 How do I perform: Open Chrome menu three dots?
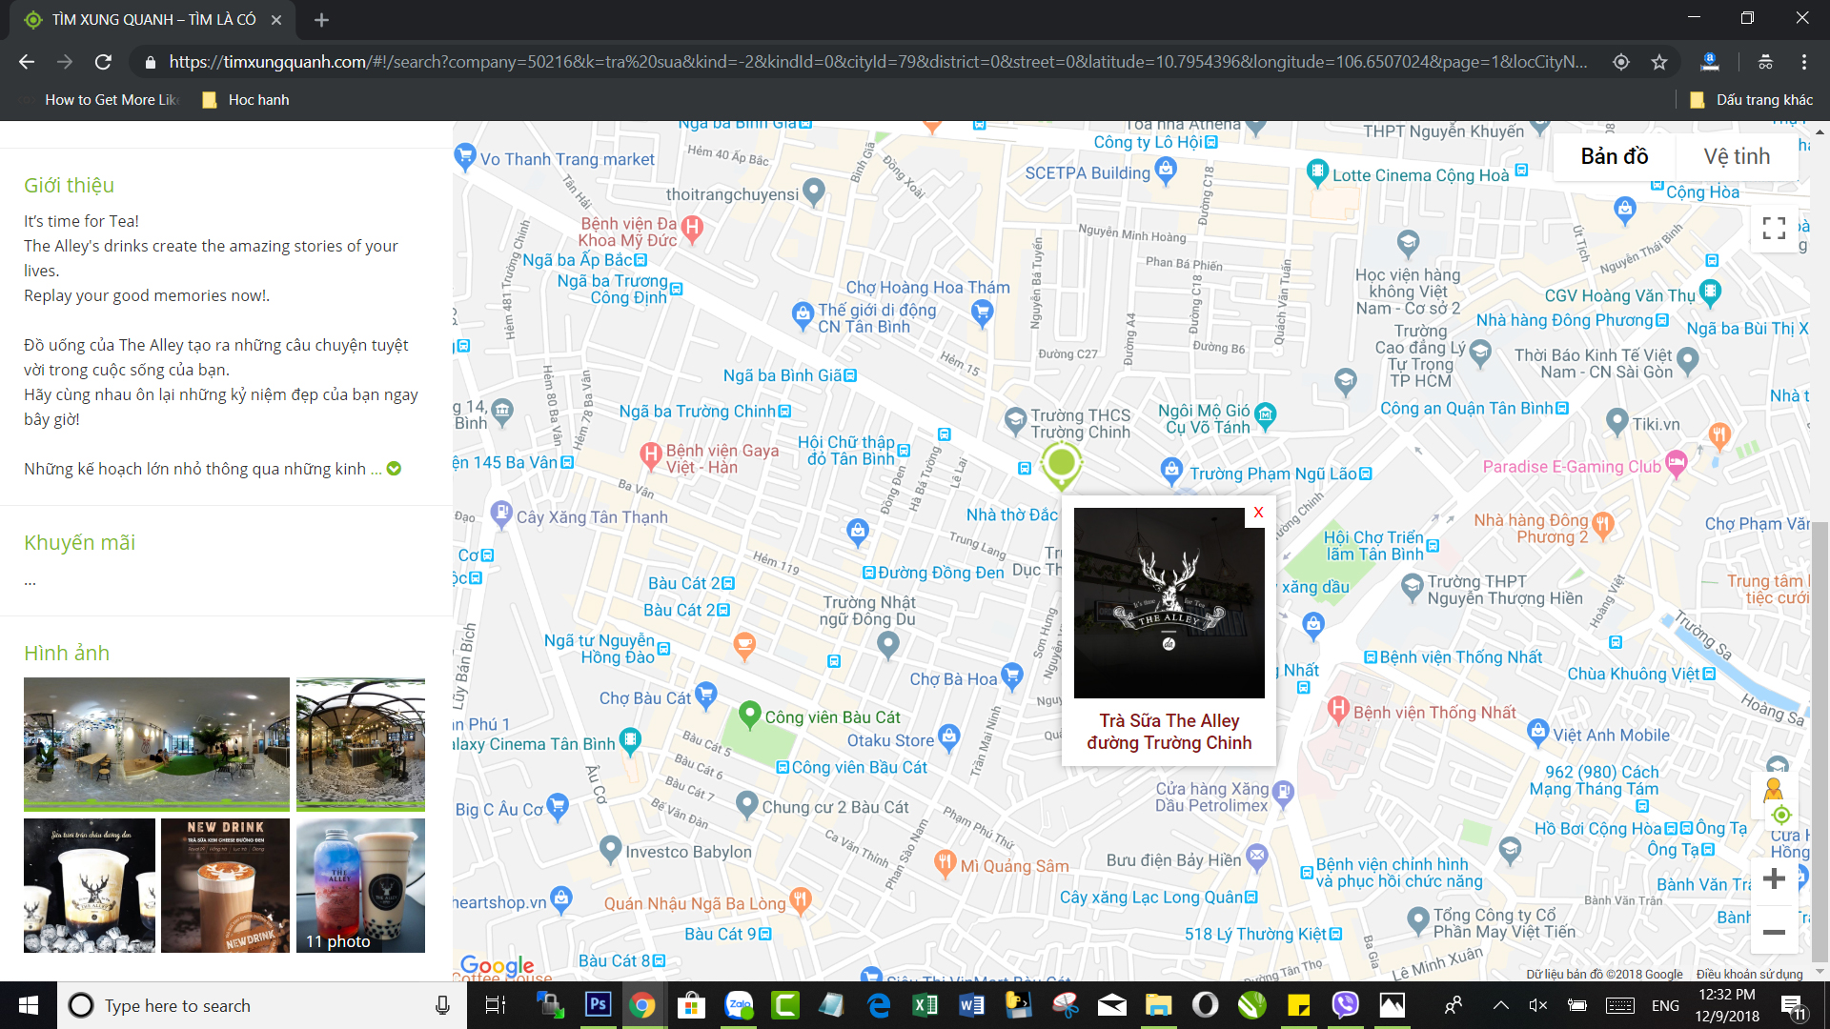pos(1804,62)
